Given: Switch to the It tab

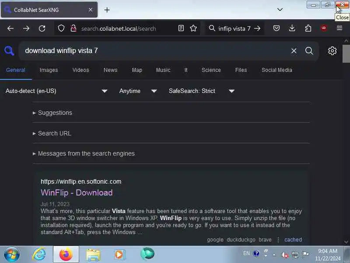Looking at the screenshot, I should [x=186, y=70].
